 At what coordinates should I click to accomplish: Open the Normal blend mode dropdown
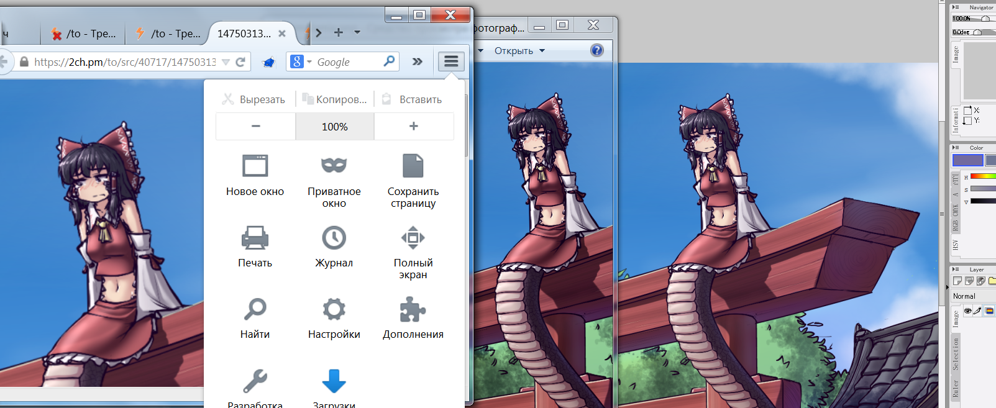[972, 296]
